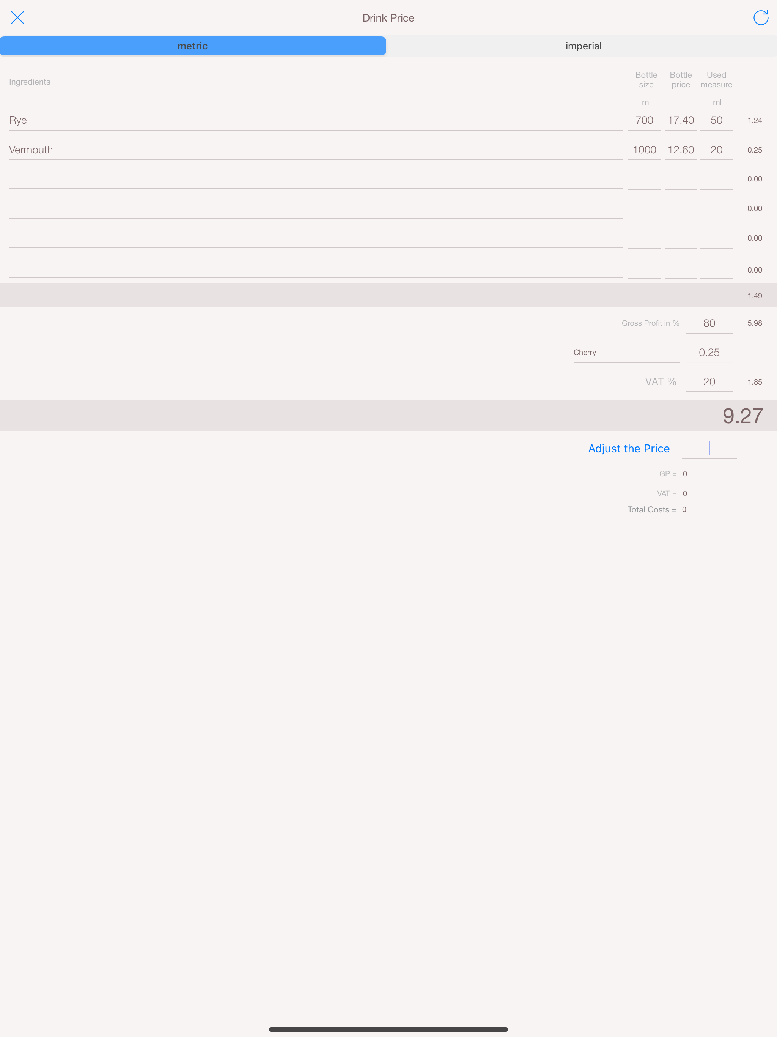Edit Vermouth used measure 20
The width and height of the screenshot is (777, 1037).
[x=716, y=150]
